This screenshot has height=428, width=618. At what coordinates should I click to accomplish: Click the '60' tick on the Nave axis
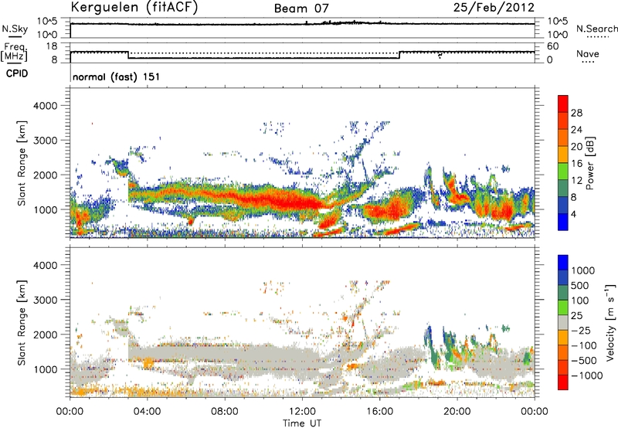click(x=553, y=46)
